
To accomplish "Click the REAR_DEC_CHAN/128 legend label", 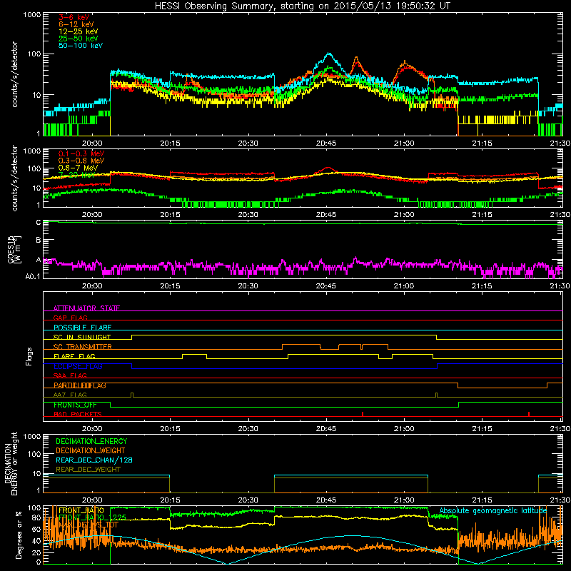I will [94, 460].
